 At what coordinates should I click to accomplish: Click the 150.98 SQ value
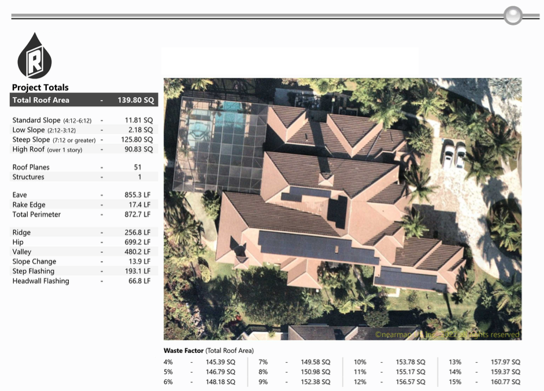(x=316, y=372)
